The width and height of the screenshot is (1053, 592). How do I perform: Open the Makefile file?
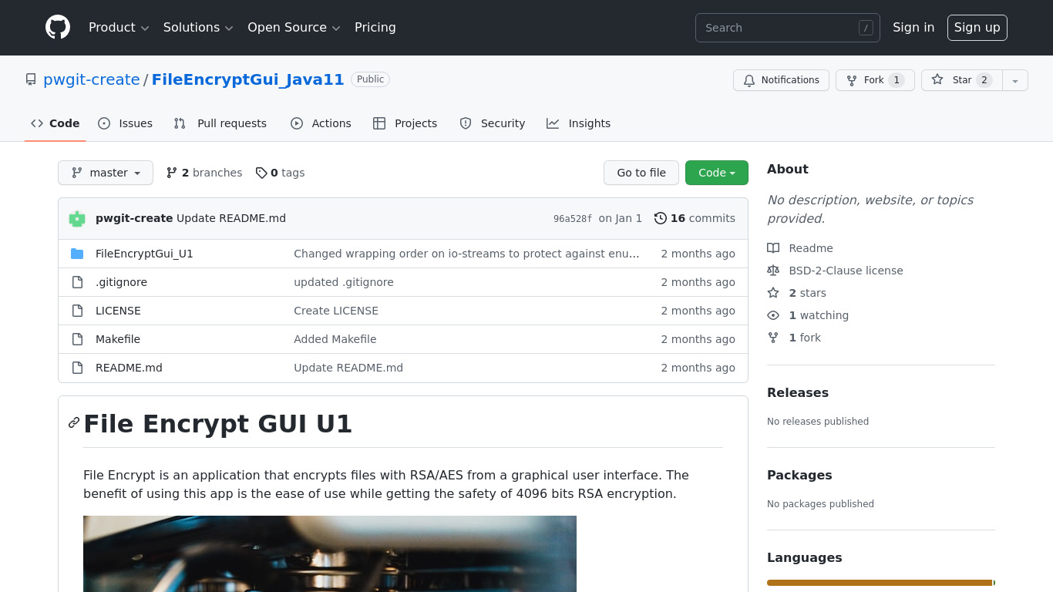[x=118, y=339]
